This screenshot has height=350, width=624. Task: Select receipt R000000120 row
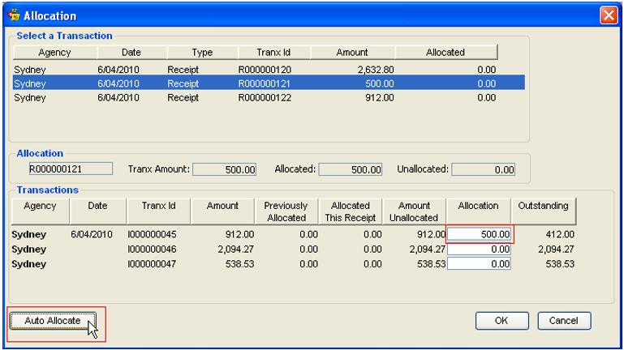coord(269,70)
